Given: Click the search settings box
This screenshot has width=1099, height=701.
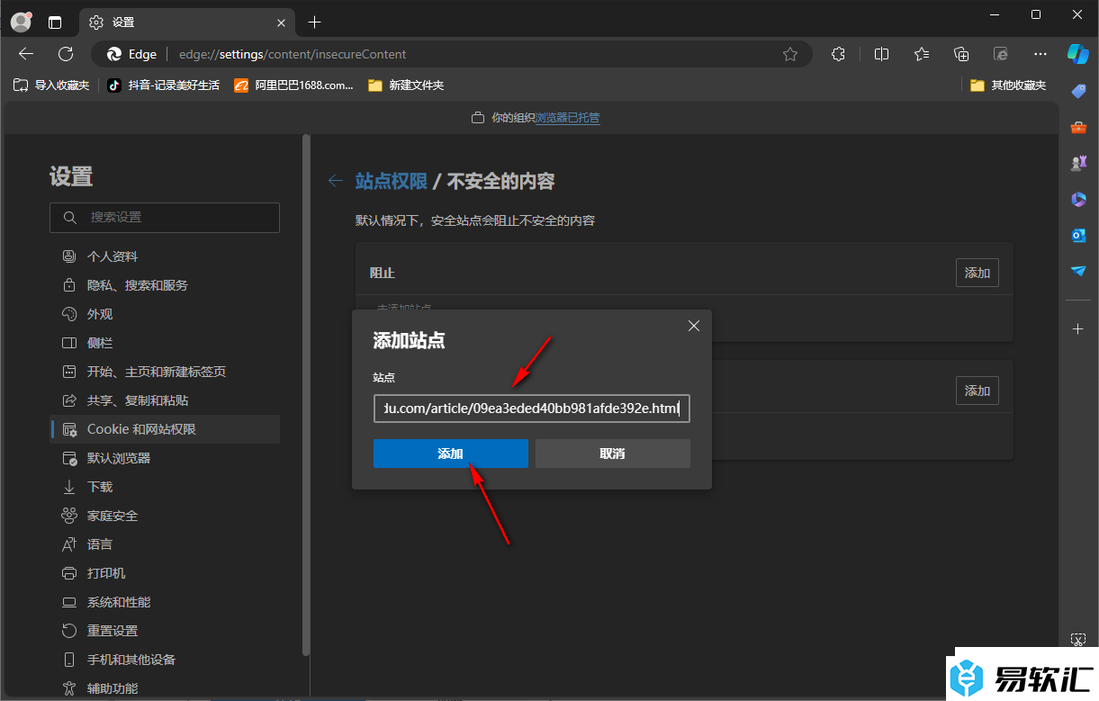Looking at the screenshot, I should pos(165,217).
